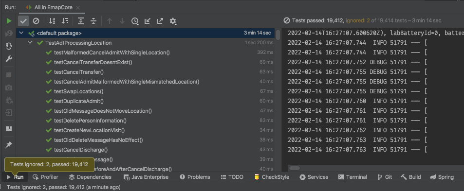Click the Import Tests icon
This screenshot has height=191, width=464.
(148, 21)
